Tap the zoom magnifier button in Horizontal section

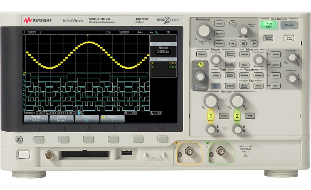(x=232, y=24)
